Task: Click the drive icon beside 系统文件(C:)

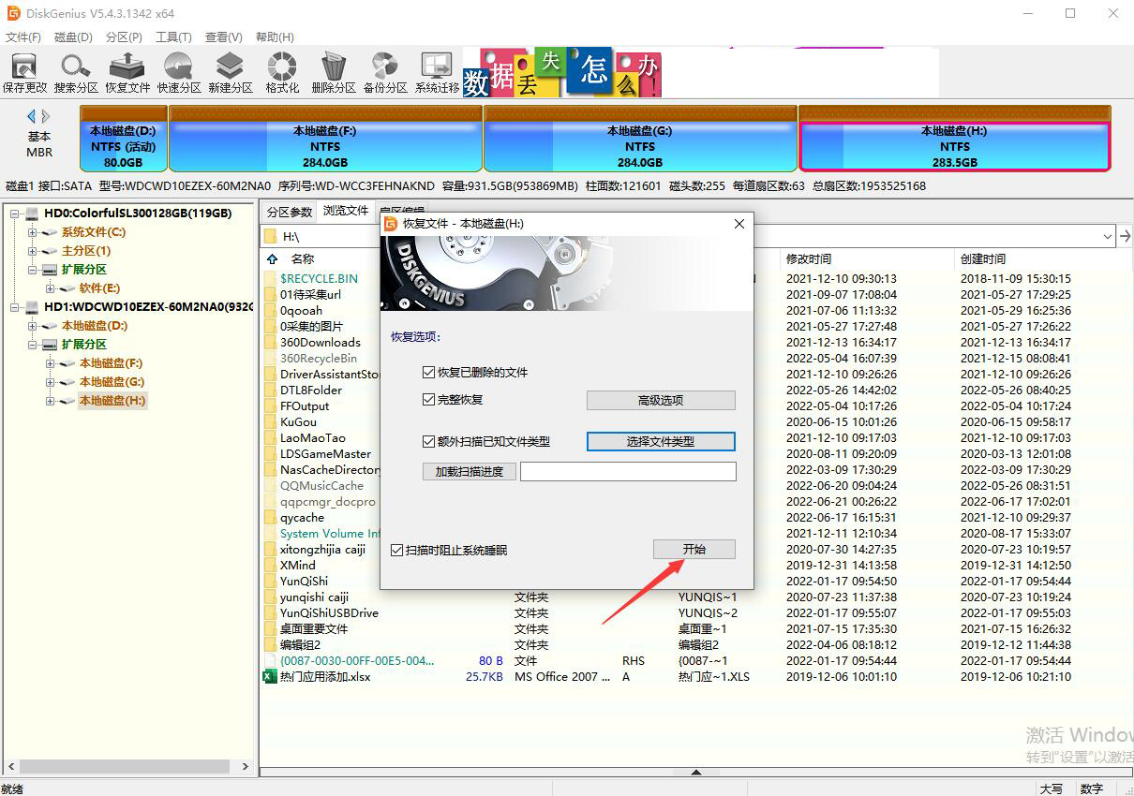Action: pos(50,232)
